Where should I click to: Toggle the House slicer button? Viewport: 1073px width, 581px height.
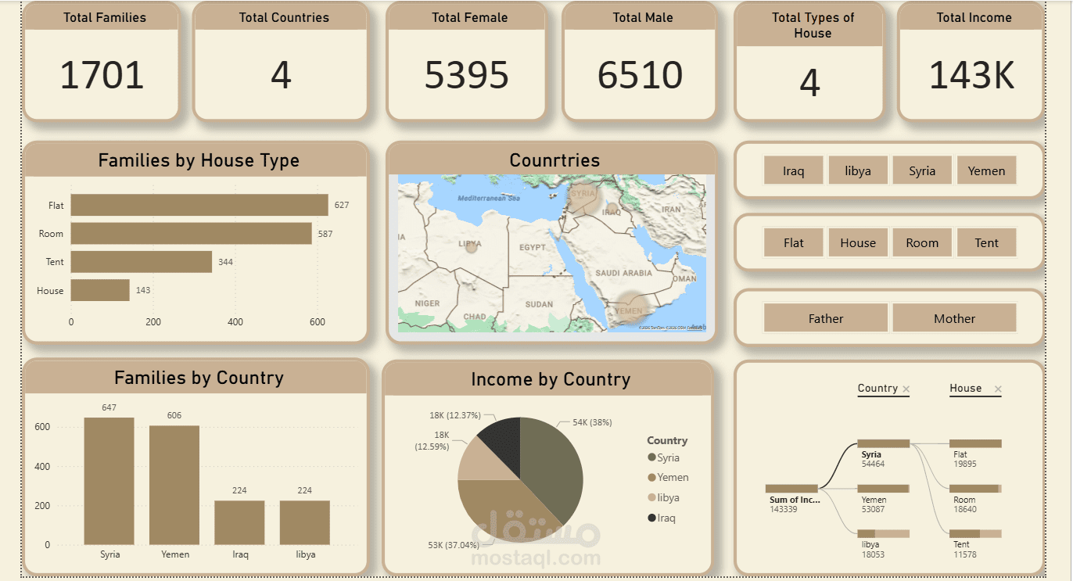857,242
